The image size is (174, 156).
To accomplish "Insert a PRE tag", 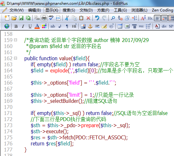I will (141, 26).
